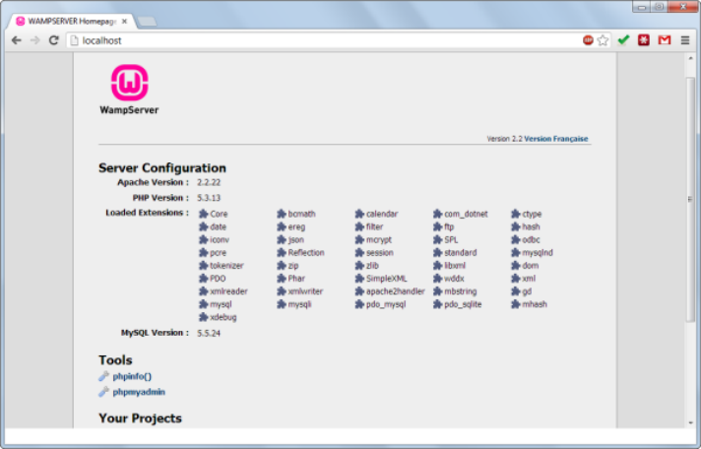The image size is (701, 449).
Task: Click the mcrypt extension text
Action: [379, 240]
